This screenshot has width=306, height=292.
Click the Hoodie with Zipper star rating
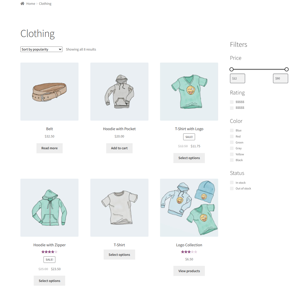50,252
